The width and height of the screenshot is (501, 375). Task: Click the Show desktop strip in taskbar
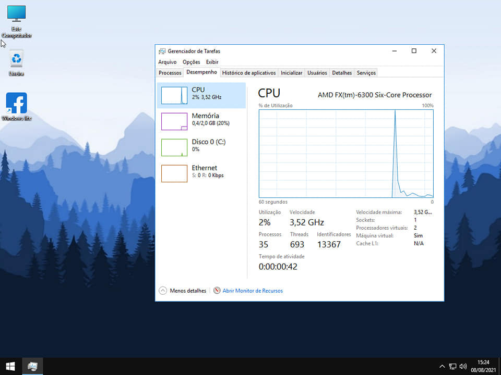click(x=499, y=366)
